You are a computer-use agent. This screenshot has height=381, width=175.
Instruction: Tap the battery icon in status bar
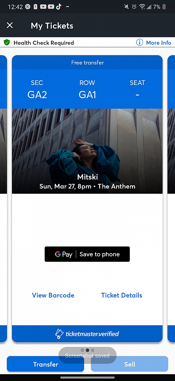(164, 7)
